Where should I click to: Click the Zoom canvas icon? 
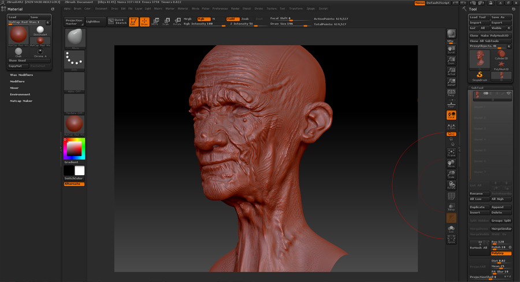click(x=451, y=60)
